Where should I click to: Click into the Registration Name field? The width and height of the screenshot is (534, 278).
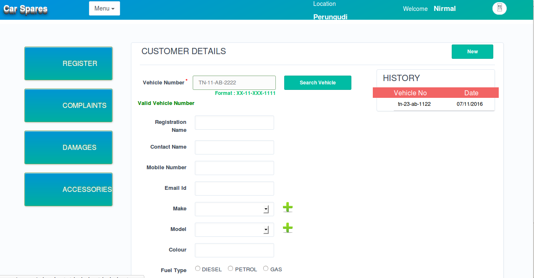(x=234, y=123)
